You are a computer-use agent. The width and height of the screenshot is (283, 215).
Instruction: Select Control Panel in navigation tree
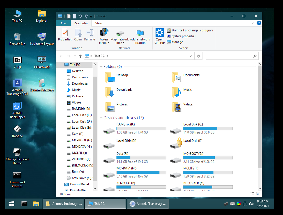(x=79, y=184)
